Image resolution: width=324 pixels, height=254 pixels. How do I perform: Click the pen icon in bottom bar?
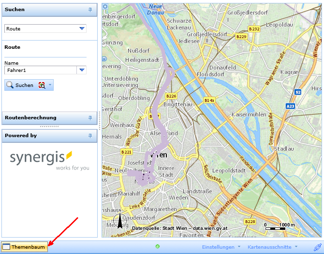317,247
